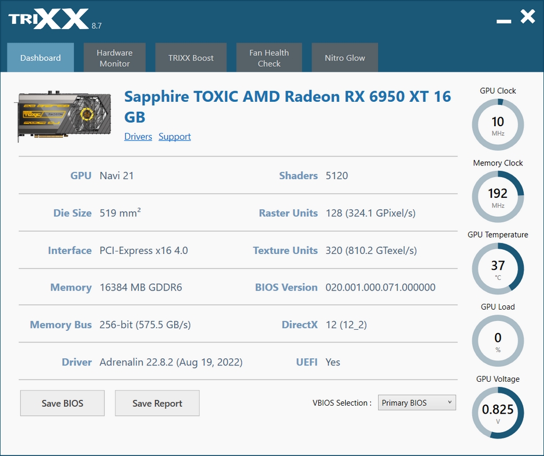Open the Nitro Glow tab
The height and width of the screenshot is (456, 544).
[345, 57]
